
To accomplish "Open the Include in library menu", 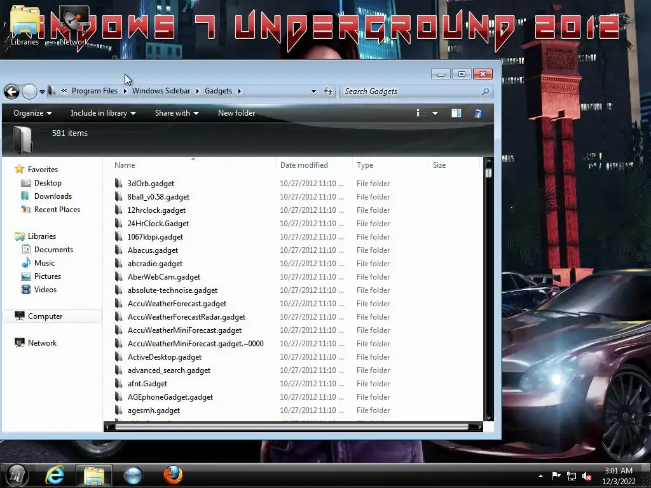I will point(103,113).
